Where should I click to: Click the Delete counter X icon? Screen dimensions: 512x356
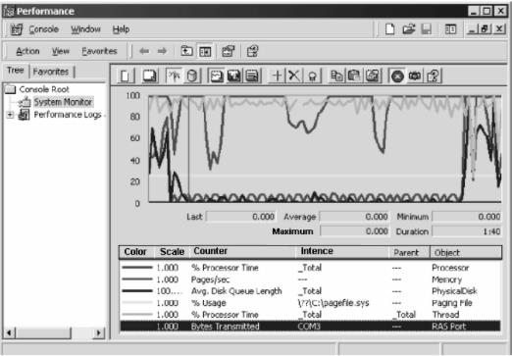(294, 76)
